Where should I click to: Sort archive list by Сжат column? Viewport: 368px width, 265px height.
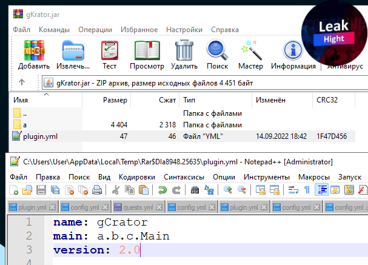pyautogui.click(x=155, y=100)
